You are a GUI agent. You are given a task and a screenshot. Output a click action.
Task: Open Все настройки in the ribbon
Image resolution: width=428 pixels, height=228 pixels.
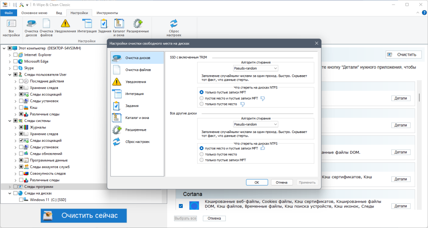[x=11, y=28]
